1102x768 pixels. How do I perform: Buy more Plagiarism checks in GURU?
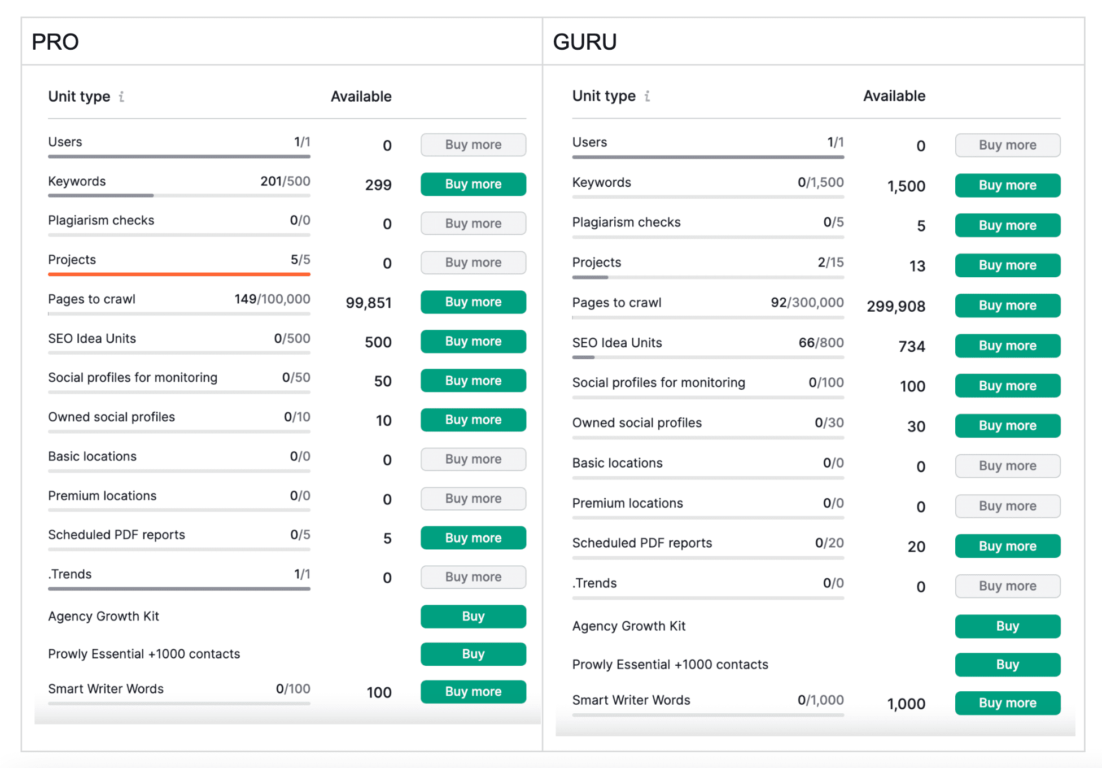click(1007, 225)
